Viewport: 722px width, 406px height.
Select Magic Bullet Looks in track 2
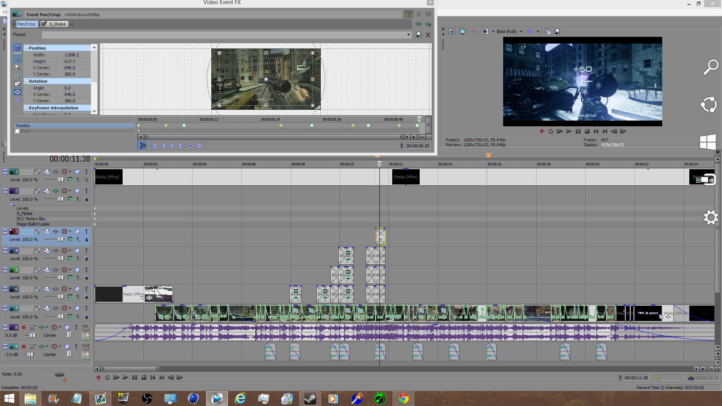point(33,224)
